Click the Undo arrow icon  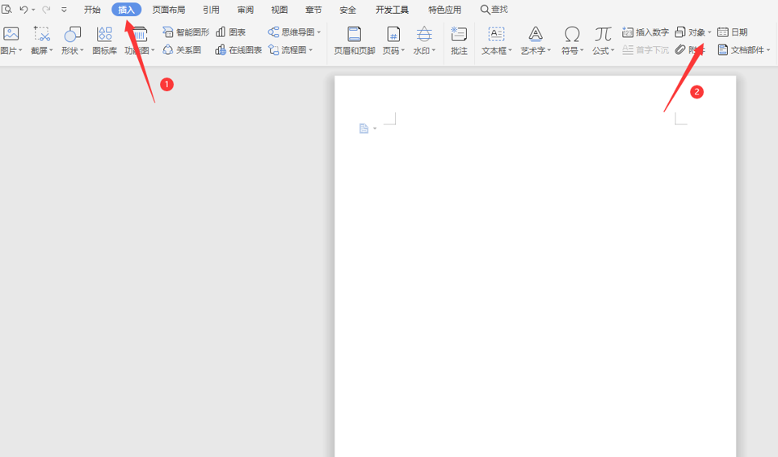click(x=23, y=10)
